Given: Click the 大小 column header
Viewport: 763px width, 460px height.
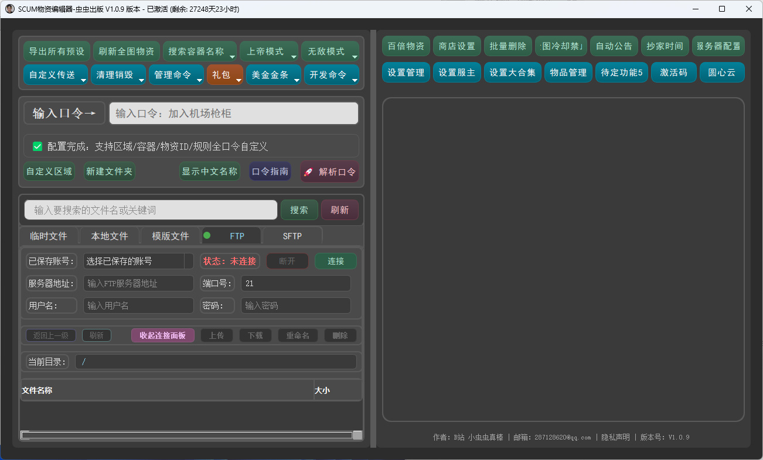Looking at the screenshot, I should click(338, 390).
